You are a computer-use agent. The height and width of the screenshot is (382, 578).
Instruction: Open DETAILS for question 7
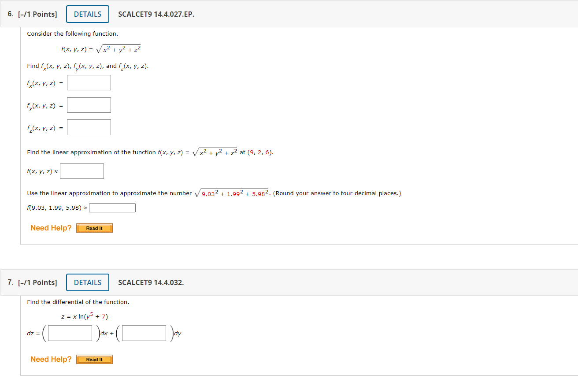87,282
